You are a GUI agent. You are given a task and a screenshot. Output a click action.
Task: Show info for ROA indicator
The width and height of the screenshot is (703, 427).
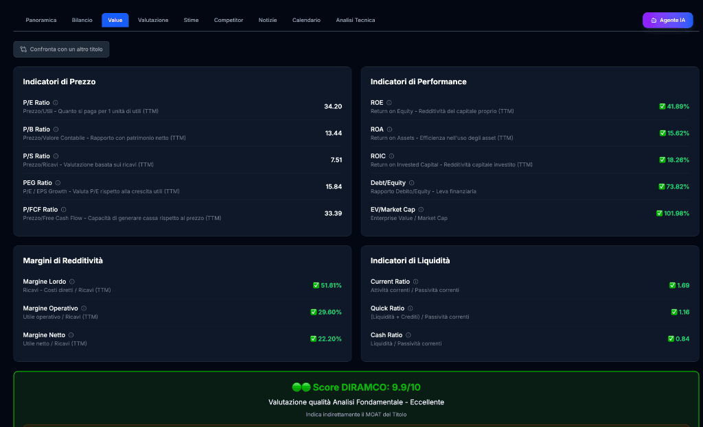(x=390, y=130)
